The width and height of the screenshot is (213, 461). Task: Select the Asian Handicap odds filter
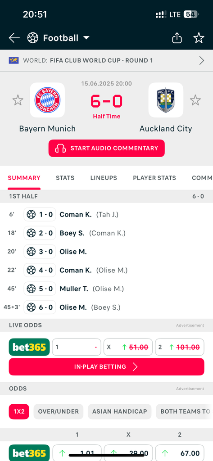[119, 411]
